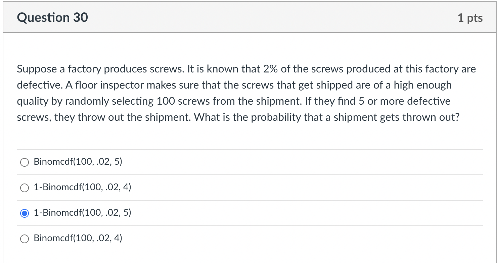This screenshot has height=263, width=497.
Task: Click the answer label text 1-Binomcdf(100, .02, 5)
Action: coord(82,213)
